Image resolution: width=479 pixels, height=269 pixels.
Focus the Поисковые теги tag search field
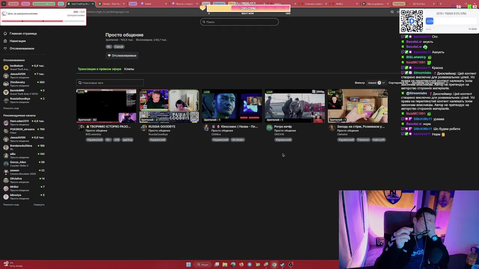click(x=110, y=83)
